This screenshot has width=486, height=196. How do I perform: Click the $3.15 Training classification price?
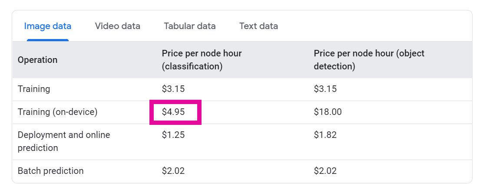coord(173,89)
